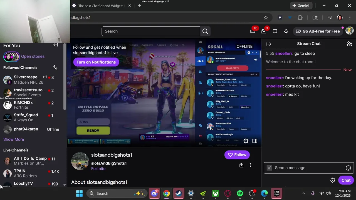Open Chrome profile avatar
This screenshot has height=200, width=356.
click(340, 17)
